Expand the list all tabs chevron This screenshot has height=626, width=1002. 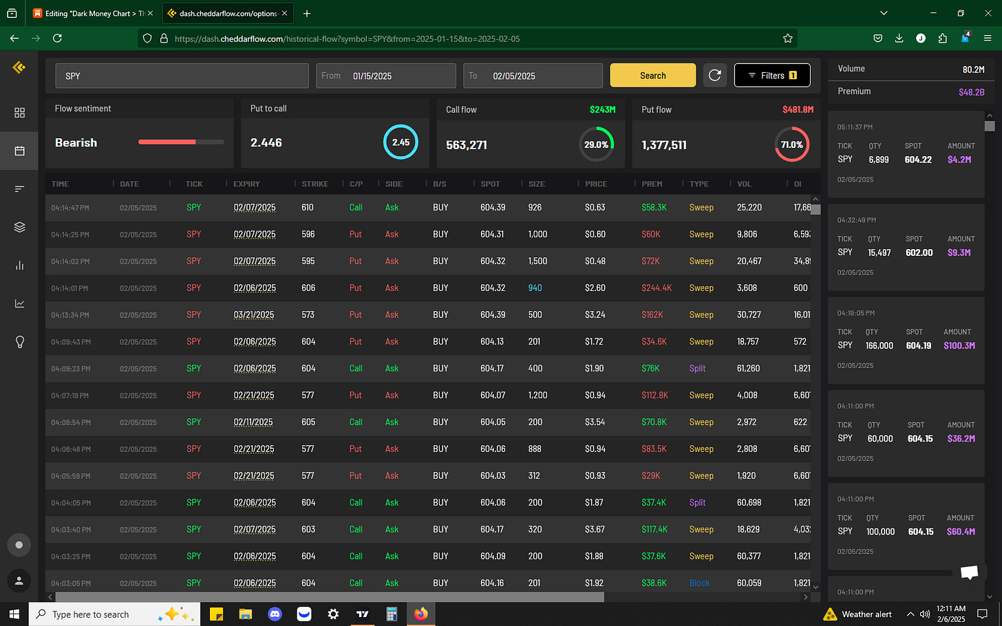884,13
